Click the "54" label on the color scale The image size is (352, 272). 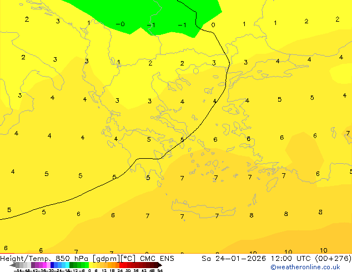tap(160, 270)
